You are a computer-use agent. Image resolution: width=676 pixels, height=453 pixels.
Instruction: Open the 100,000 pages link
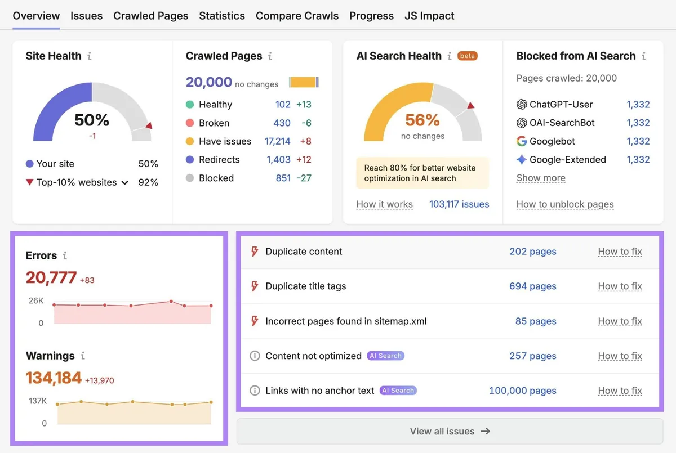click(523, 391)
